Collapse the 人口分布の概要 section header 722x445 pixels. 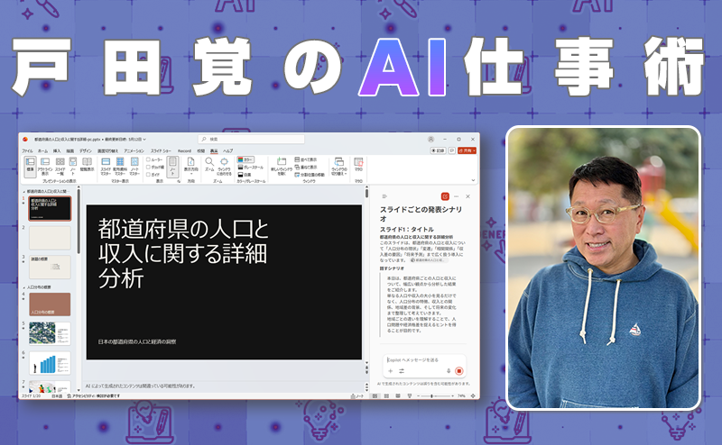pos(24,287)
